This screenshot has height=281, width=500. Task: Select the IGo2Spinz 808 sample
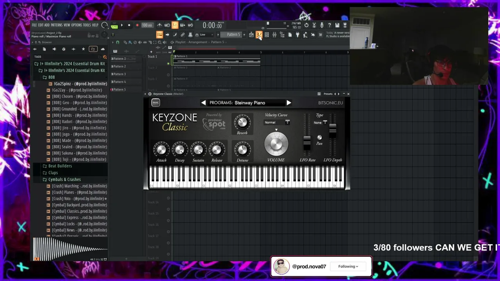pyautogui.click(x=78, y=84)
